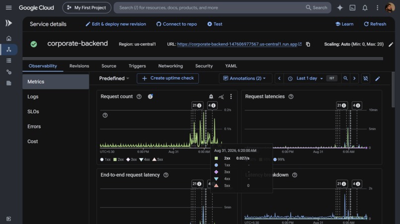Expand the Predefined dashboard dropdown

[x=114, y=78]
